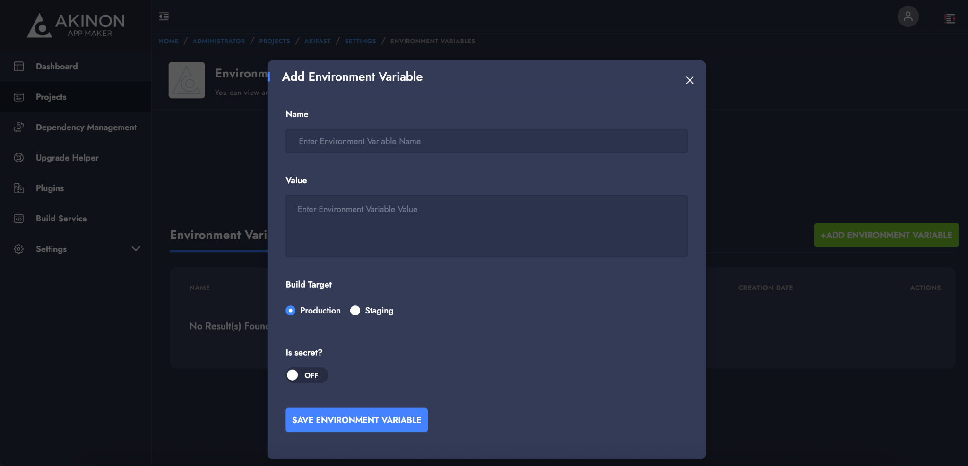Click the Dashboard sidebar icon
This screenshot has width=968, height=466.
19,67
